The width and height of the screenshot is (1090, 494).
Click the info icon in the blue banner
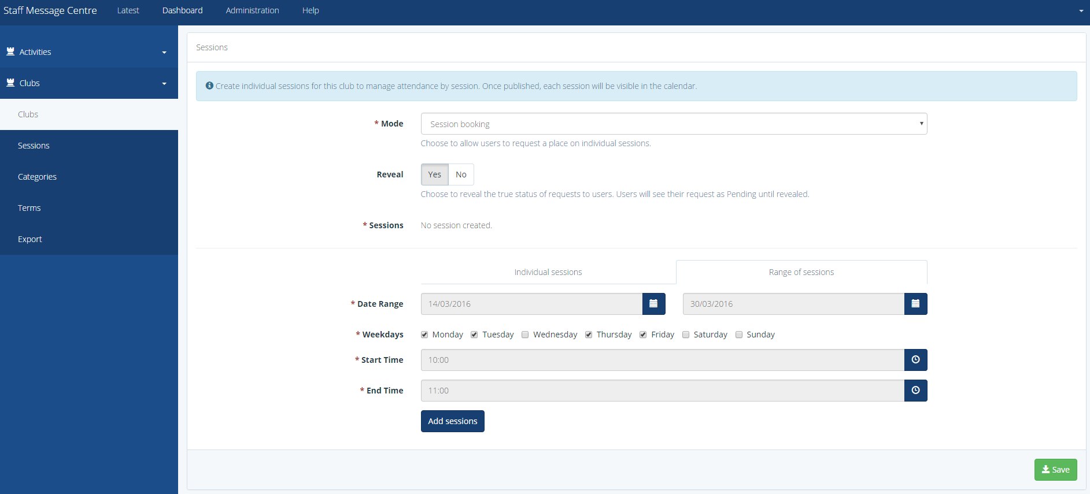point(209,86)
